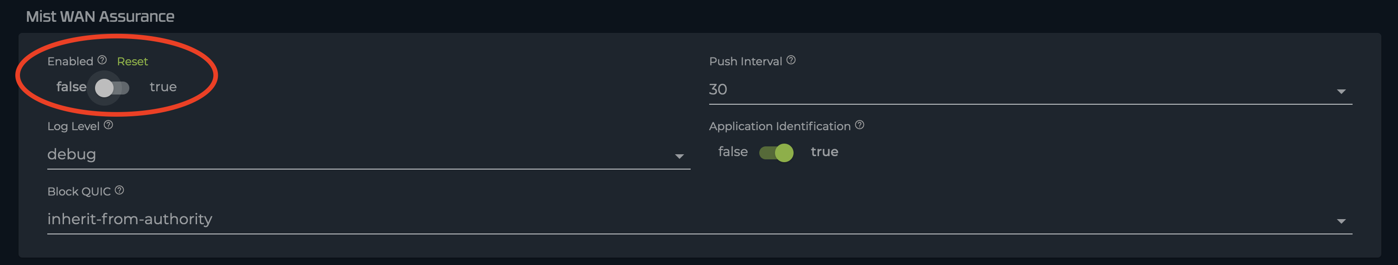Click the help icon beside Enabled
Screen dimensions: 1398x265
point(102,60)
